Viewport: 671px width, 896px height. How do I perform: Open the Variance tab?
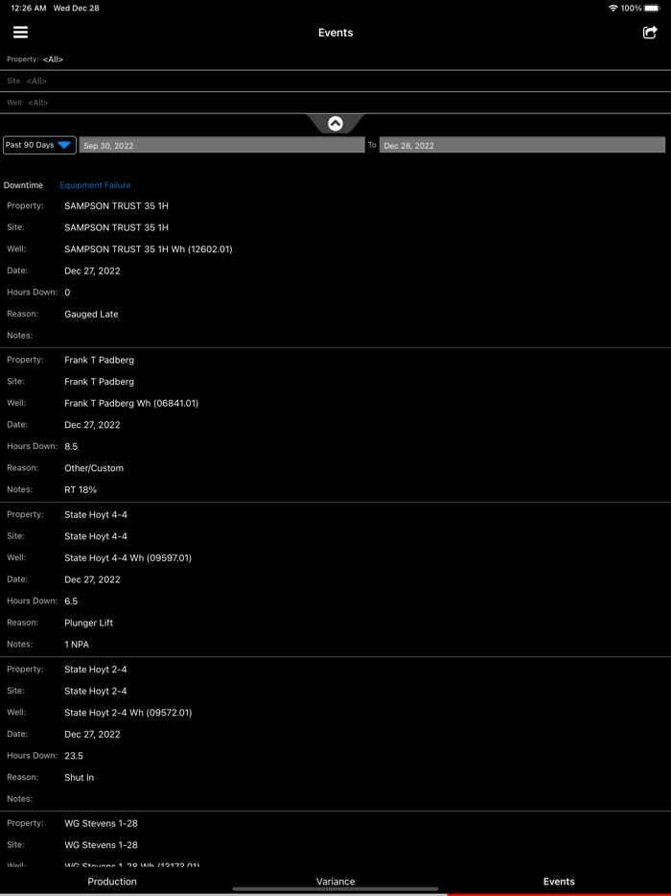[x=335, y=882]
